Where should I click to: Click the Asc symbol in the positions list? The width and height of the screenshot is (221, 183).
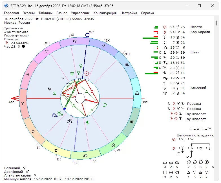click(165, 88)
